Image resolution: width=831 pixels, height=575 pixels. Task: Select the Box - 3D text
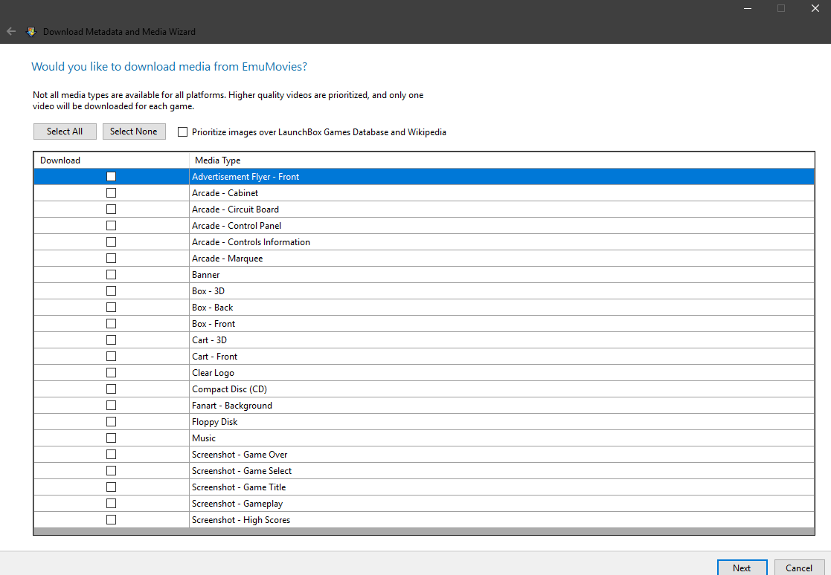point(208,291)
